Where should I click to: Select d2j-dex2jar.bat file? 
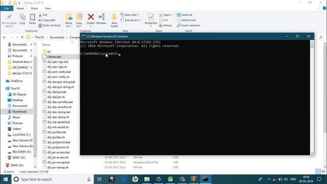[x=57, y=92]
